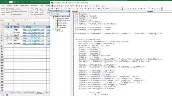Open Macro Security settings
Screen dimensions: 172x96
[x=16, y=14]
